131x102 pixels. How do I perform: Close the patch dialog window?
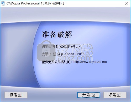(127, 3)
